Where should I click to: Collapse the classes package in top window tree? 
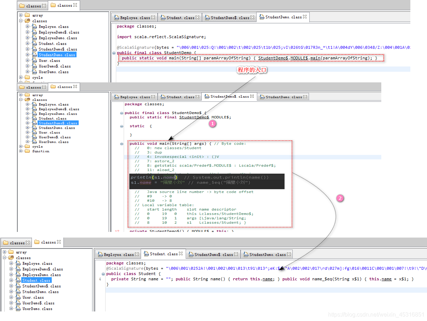[x=21, y=21]
